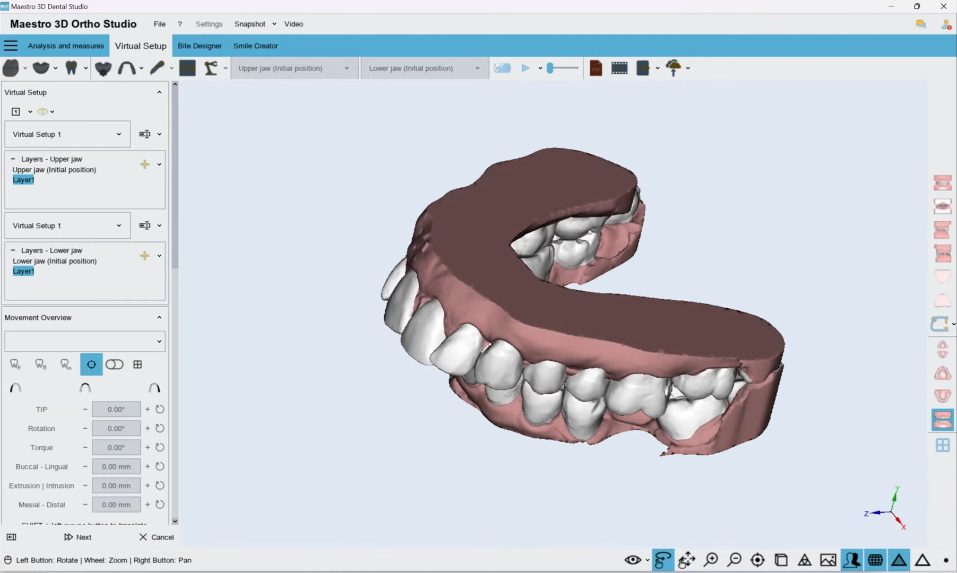Image resolution: width=957 pixels, height=573 pixels.
Task: Click the Torque value input field
Action: pyautogui.click(x=116, y=447)
